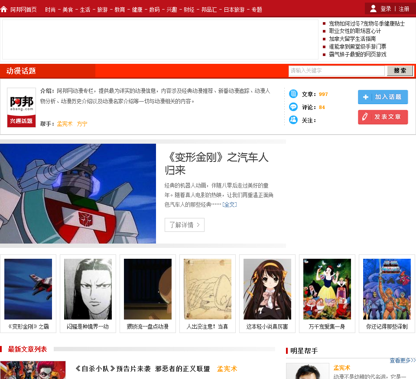Open 《自杀小队》预告片来袭 article title
The width and height of the screenshot is (416, 379).
(x=143, y=369)
